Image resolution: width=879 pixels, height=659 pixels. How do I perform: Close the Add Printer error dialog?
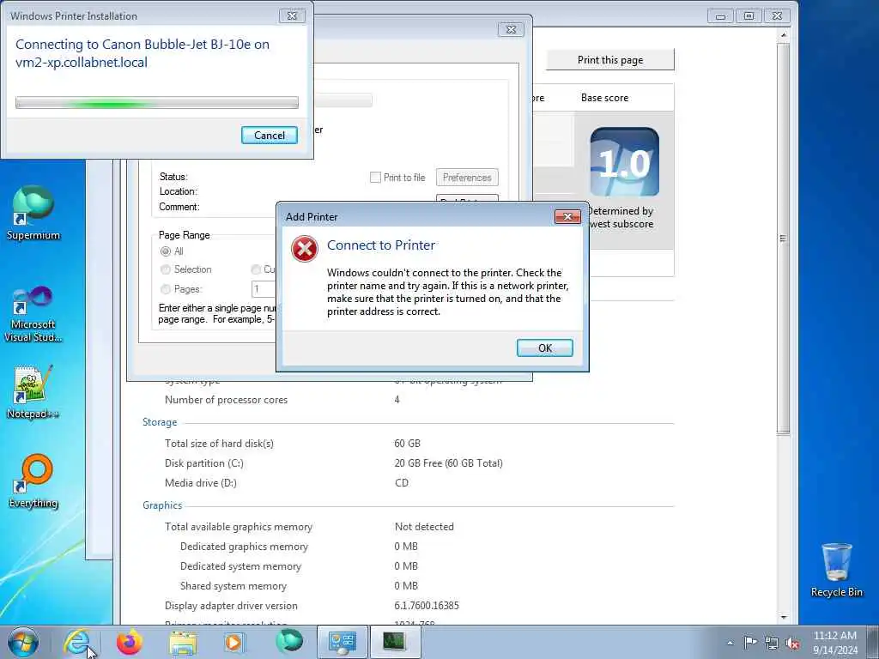pyautogui.click(x=567, y=217)
